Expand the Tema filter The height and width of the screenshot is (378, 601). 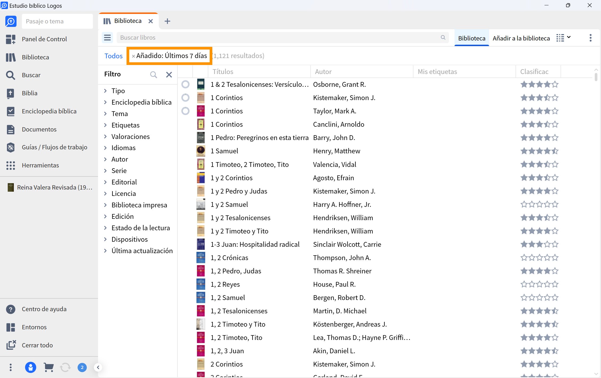pyautogui.click(x=105, y=114)
